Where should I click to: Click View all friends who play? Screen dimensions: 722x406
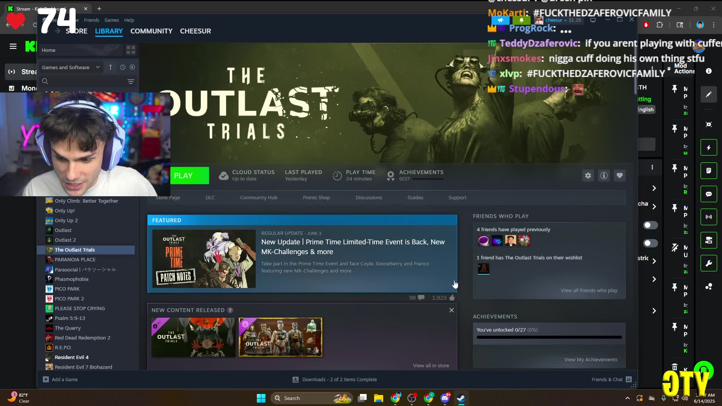coord(589,291)
